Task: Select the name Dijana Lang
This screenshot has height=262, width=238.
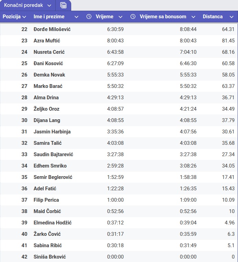Action: coord(47,120)
